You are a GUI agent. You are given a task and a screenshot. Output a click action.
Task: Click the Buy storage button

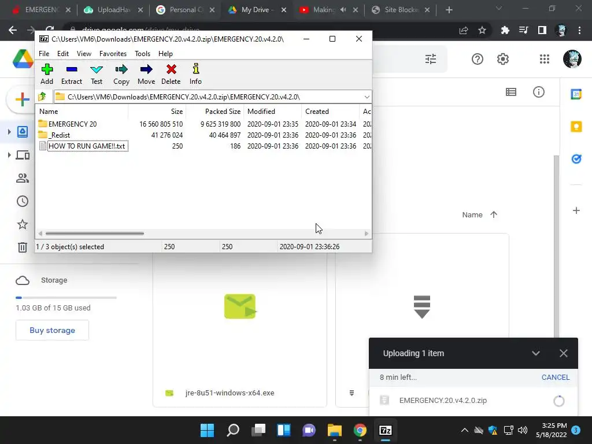coord(52,330)
